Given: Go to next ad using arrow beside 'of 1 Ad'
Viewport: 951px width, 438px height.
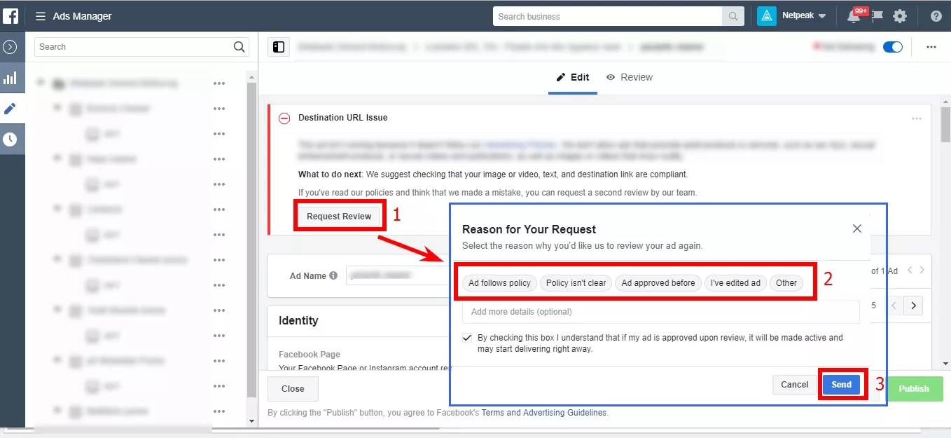Looking at the screenshot, I should [922, 271].
